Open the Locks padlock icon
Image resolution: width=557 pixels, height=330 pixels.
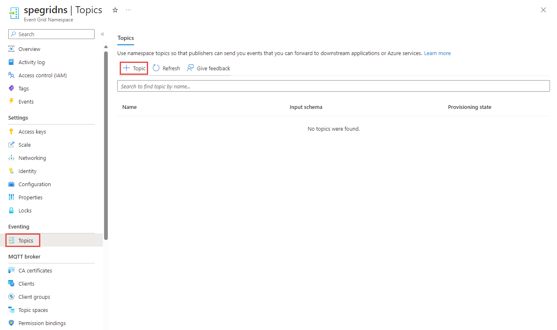click(x=12, y=210)
